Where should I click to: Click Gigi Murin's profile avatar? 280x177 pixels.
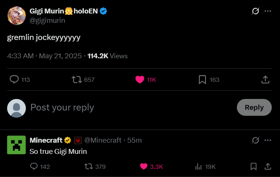coord(16,16)
